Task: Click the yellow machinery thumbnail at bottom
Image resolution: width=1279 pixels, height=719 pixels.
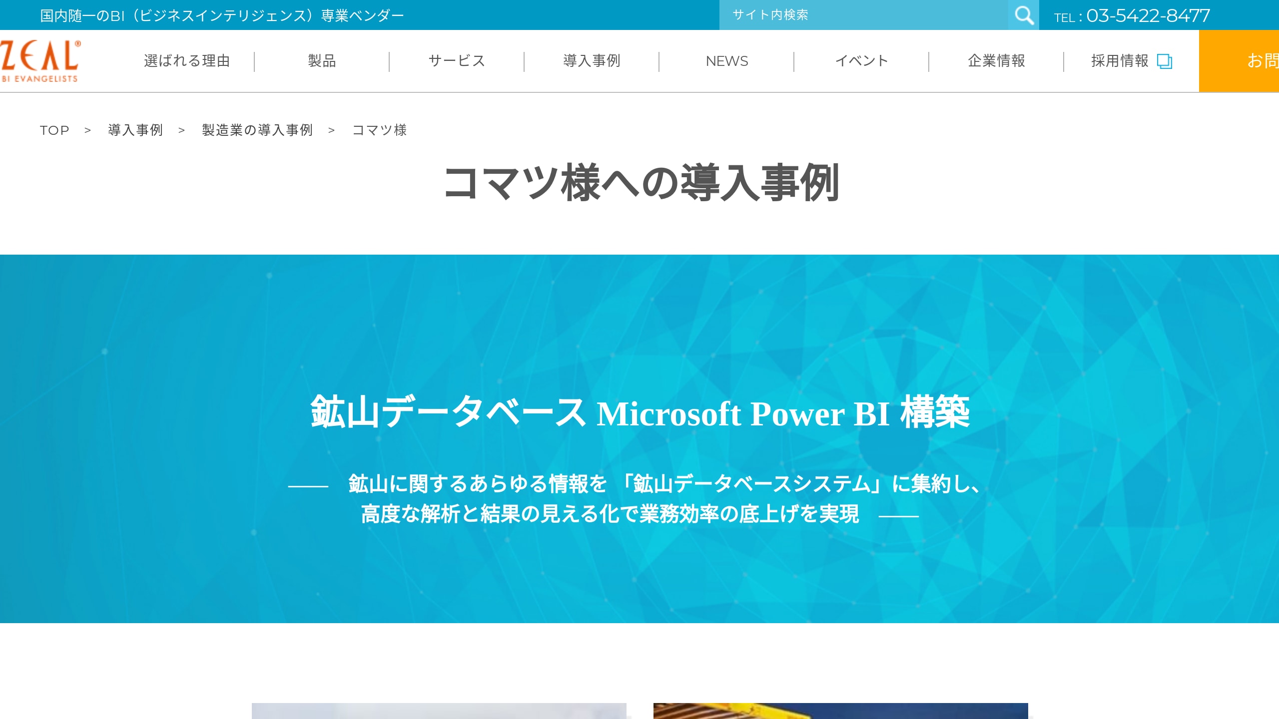Action: coord(840,711)
